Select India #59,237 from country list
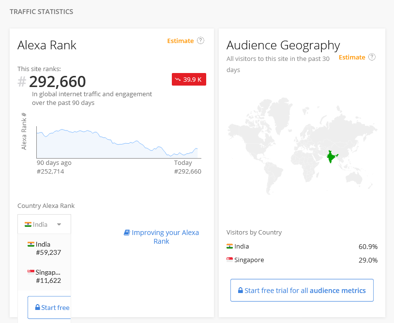Image resolution: width=394 pixels, height=323 pixels. point(44,248)
